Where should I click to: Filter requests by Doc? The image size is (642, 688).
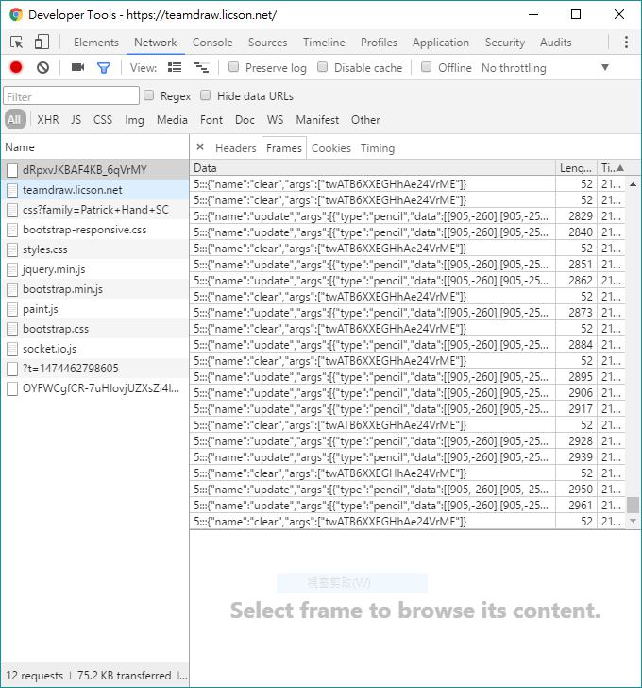coord(245,120)
